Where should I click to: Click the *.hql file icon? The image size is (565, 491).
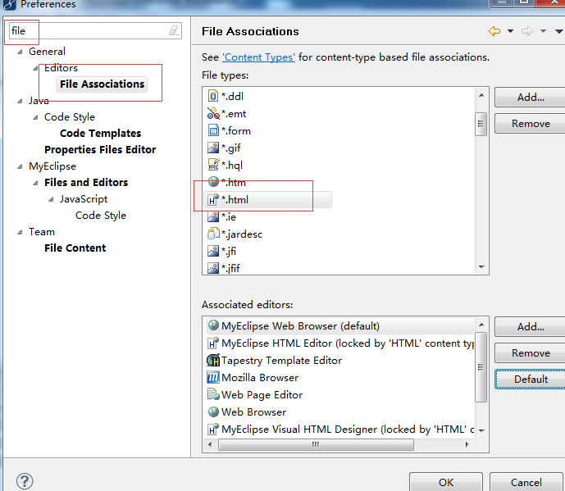coord(213,165)
